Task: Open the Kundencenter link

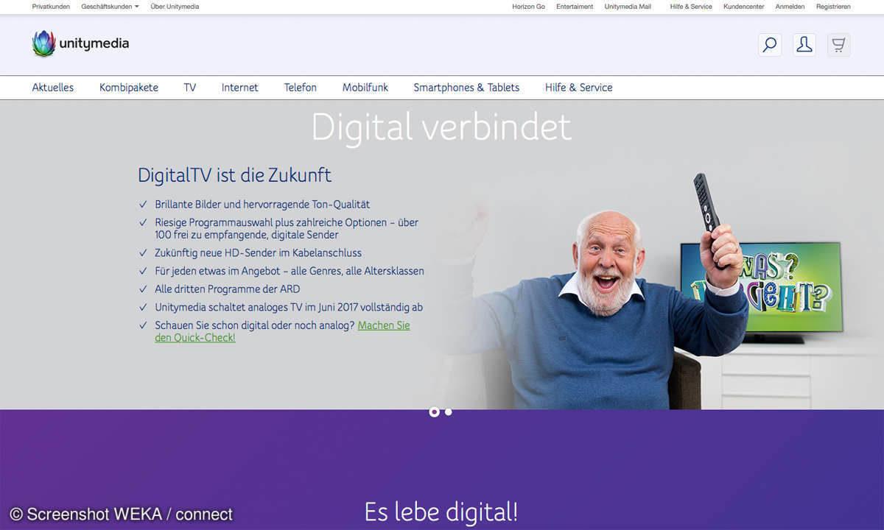Action: click(x=744, y=7)
